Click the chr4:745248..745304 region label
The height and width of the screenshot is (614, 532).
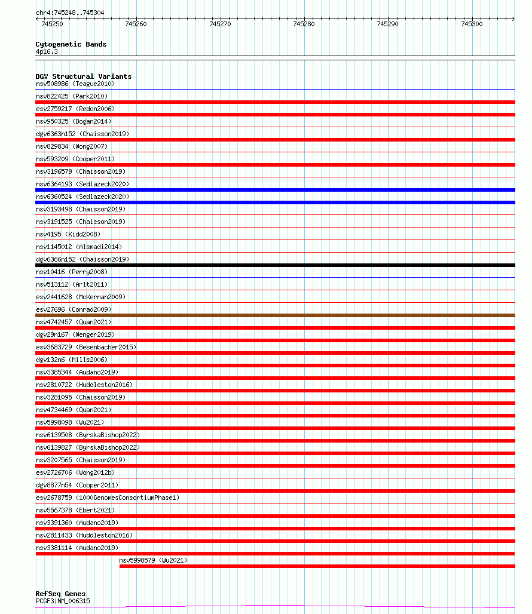coord(70,13)
